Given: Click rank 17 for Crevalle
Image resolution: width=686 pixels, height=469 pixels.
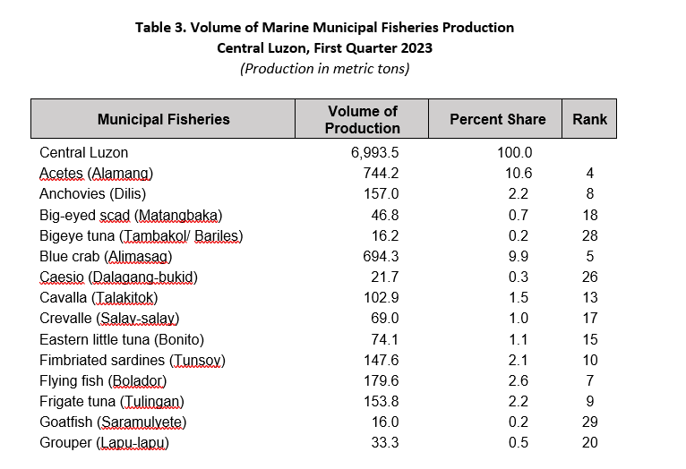Looking at the screenshot, I should coord(590,318).
